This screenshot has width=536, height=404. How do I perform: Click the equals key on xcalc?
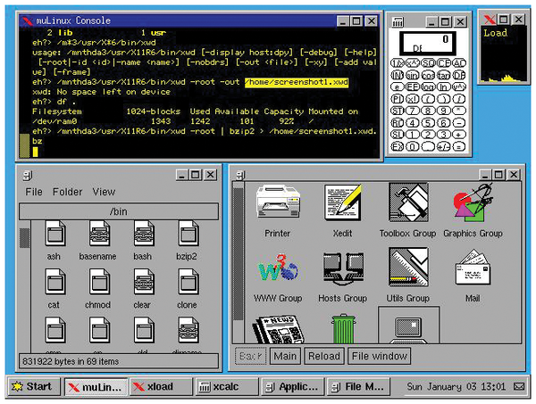(459, 147)
